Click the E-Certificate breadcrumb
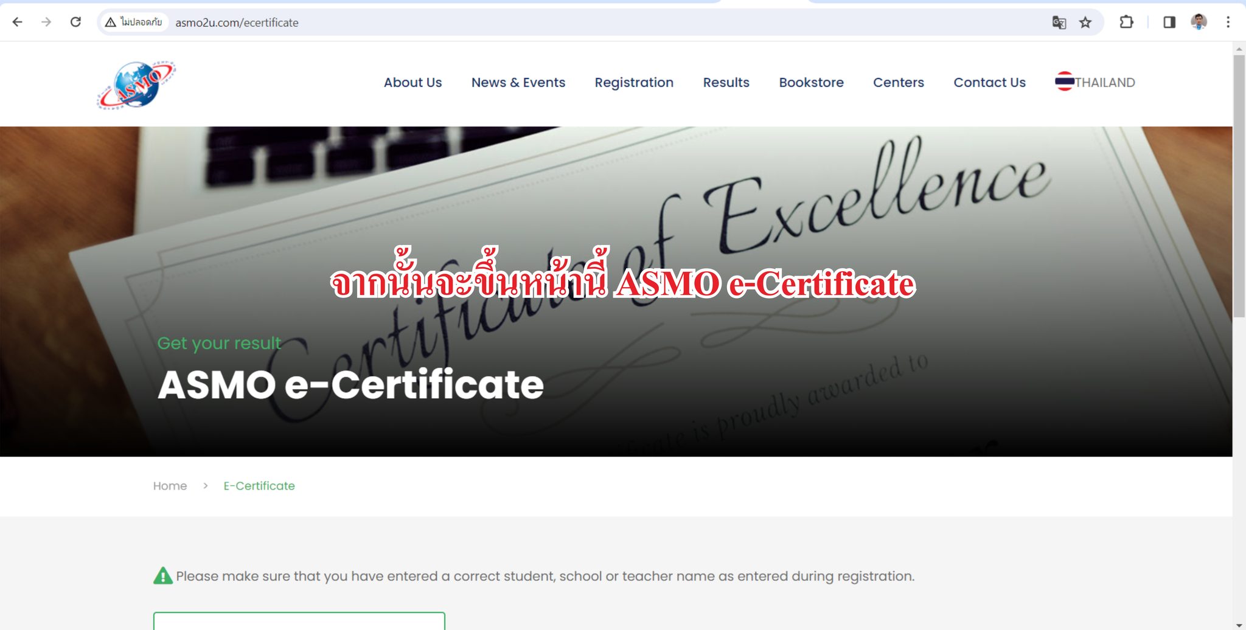 coord(259,486)
